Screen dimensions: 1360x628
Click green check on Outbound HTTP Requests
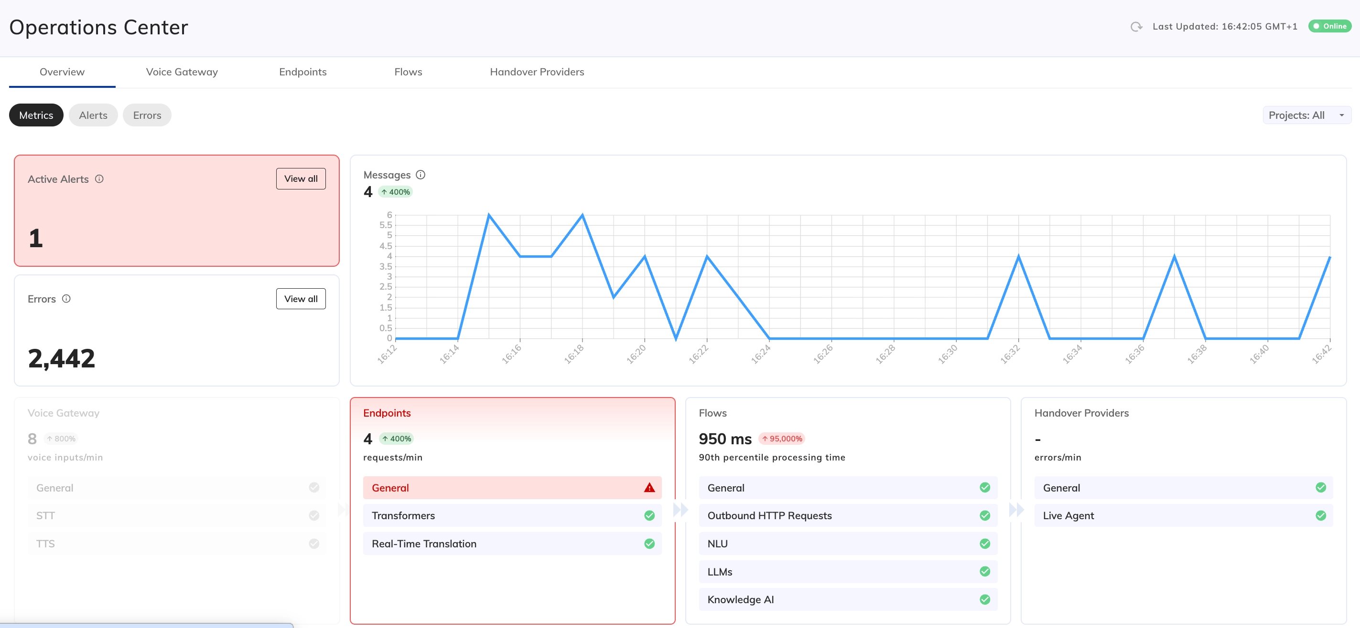[x=984, y=516]
